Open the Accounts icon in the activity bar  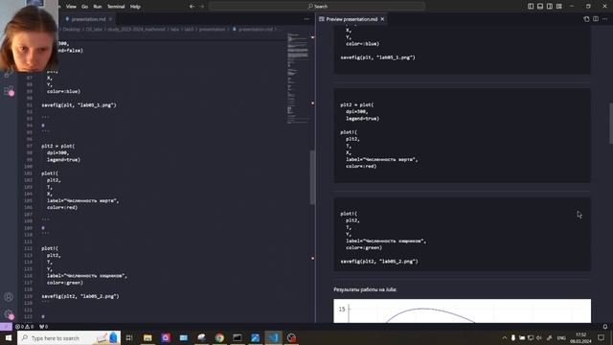point(9,297)
